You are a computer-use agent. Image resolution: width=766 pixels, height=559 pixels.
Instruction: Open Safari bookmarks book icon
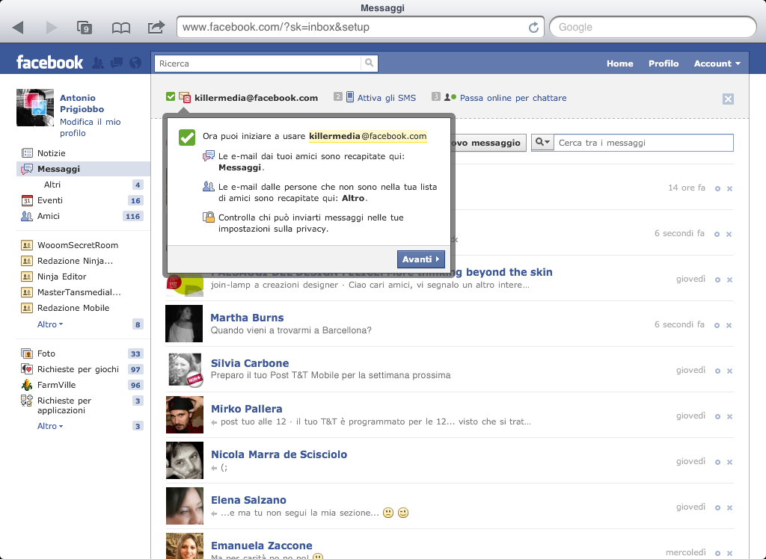121,28
